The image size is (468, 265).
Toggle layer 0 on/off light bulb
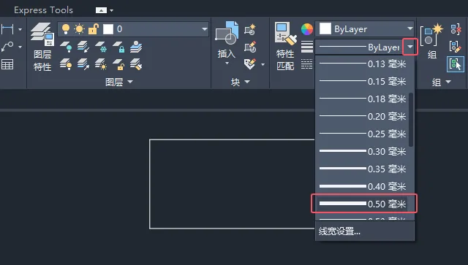tap(65, 29)
